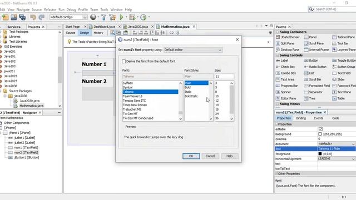Screen dimensions: 356x200
Task: Open the Events tab in Properties
Action: (318, 118)
